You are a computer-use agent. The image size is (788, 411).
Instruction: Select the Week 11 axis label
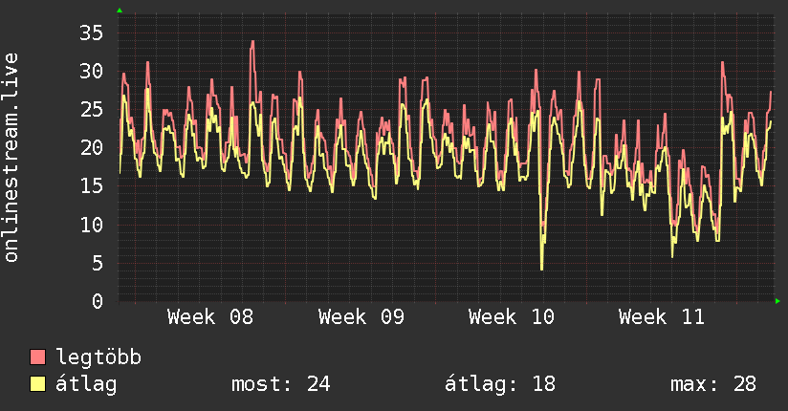click(x=662, y=317)
